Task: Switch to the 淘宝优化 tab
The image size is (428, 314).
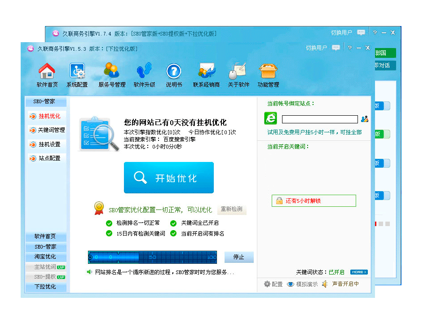Action: point(46,257)
